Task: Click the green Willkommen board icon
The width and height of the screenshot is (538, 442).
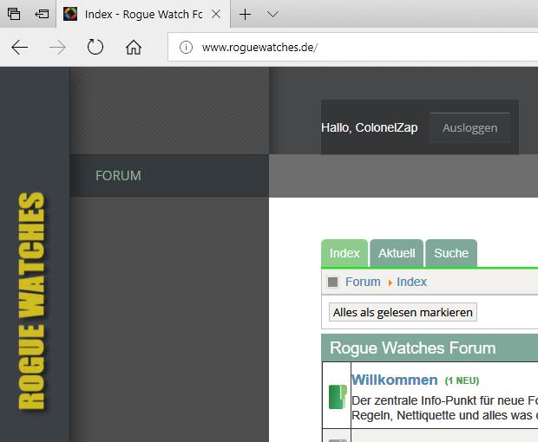Action: (x=338, y=397)
